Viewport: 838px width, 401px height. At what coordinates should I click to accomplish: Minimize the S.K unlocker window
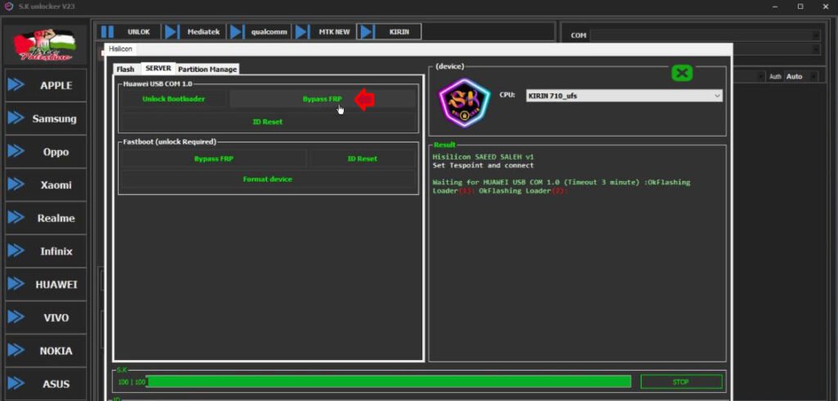[776, 7]
